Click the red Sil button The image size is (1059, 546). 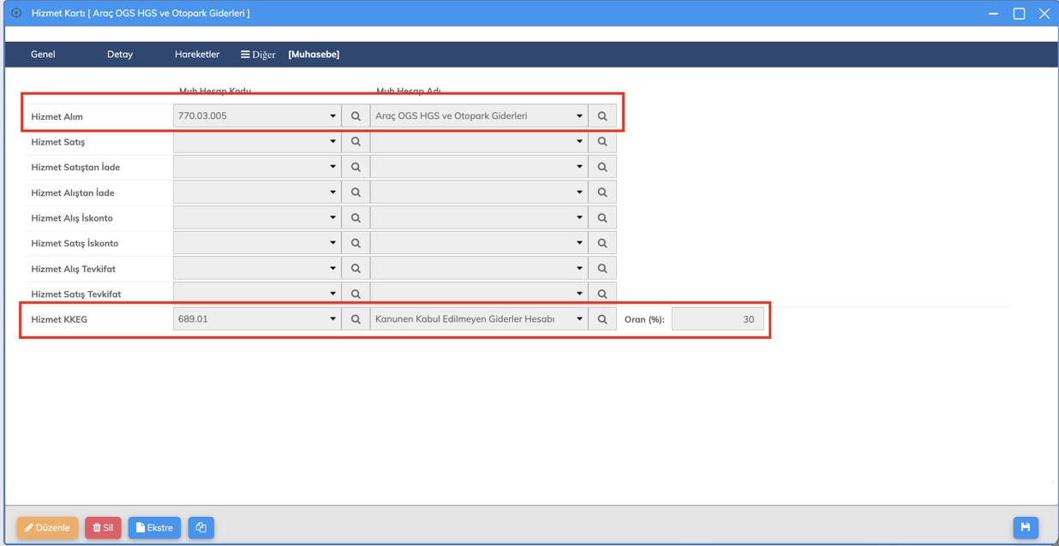click(x=103, y=528)
